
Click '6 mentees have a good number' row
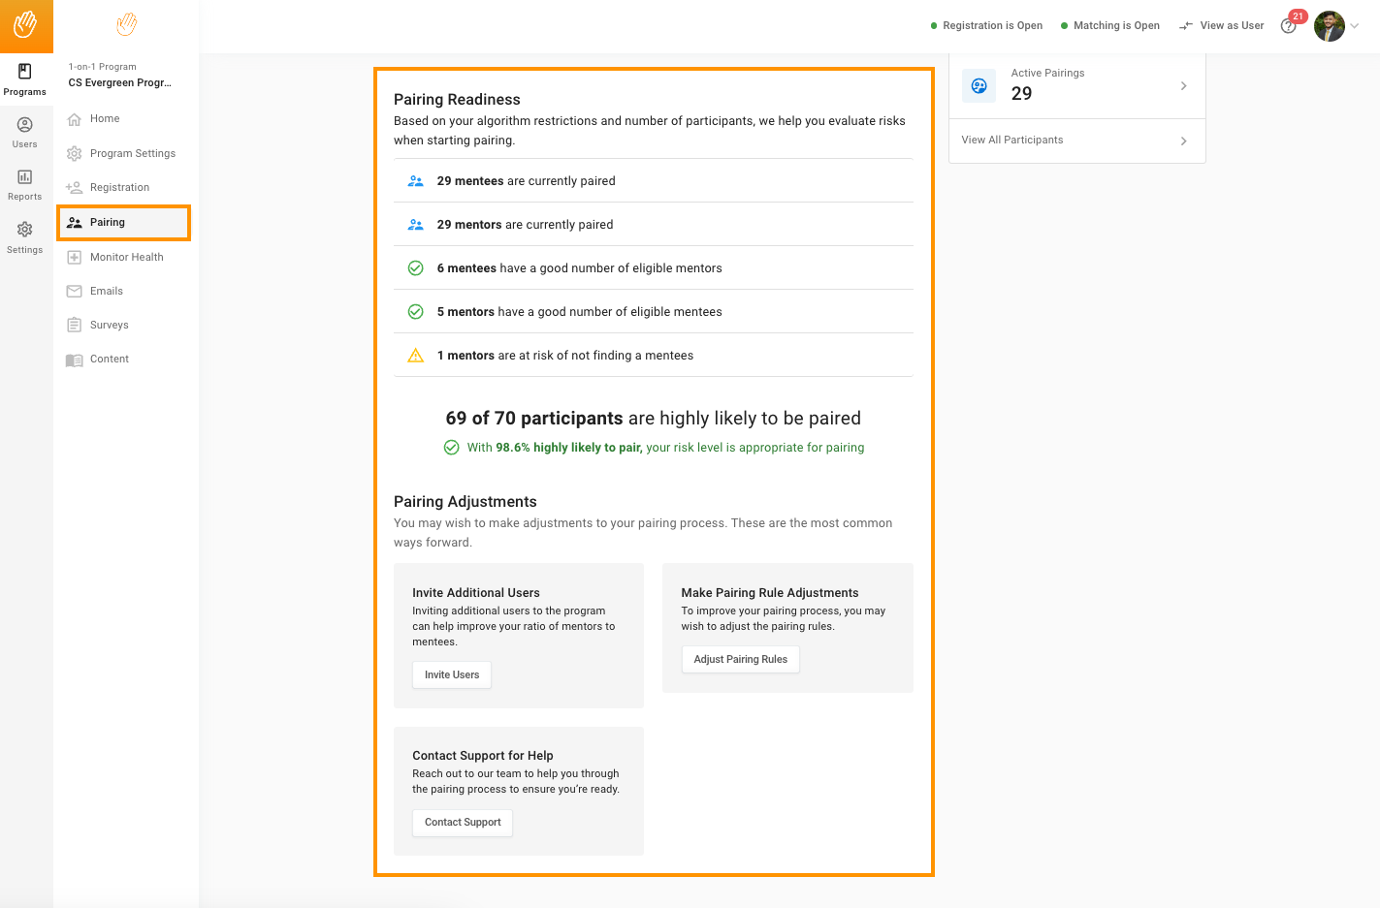point(654,267)
